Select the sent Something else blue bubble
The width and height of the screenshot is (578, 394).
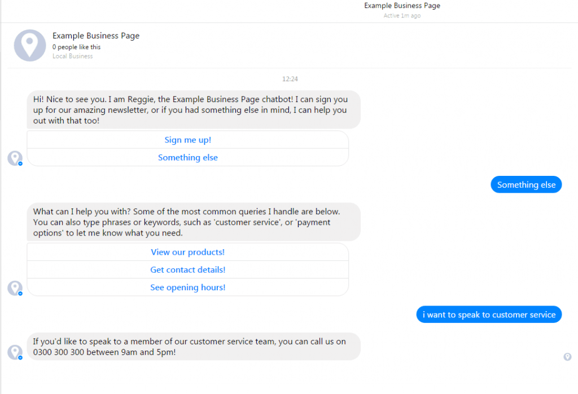[x=526, y=184]
